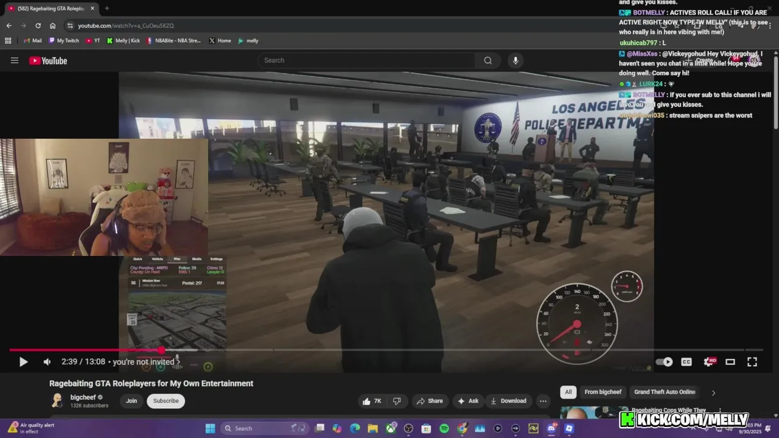The height and width of the screenshot is (438, 779).
Task: Show more filter chips with arrow
Action: tap(713, 392)
